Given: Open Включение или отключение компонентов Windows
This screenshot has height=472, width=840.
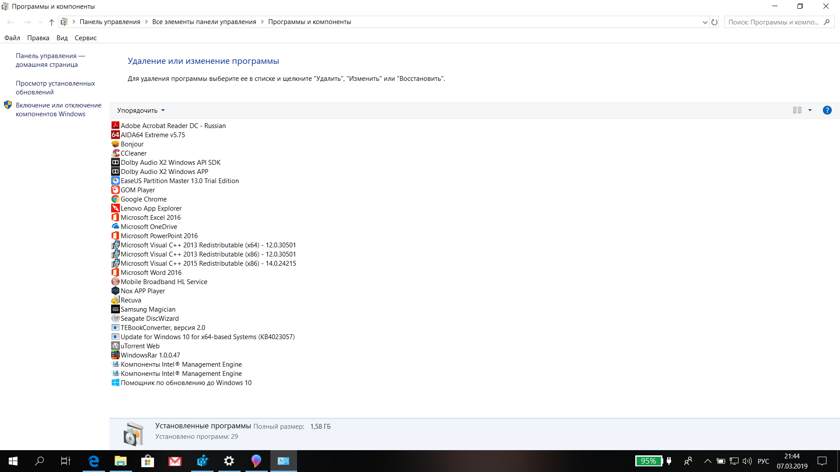Looking at the screenshot, I should coord(59,110).
